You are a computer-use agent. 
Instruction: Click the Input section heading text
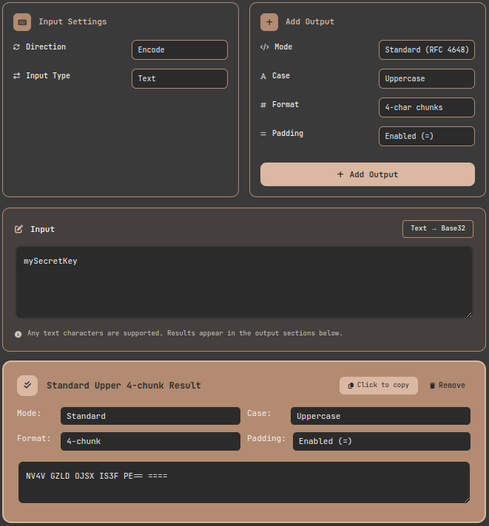coord(42,230)
